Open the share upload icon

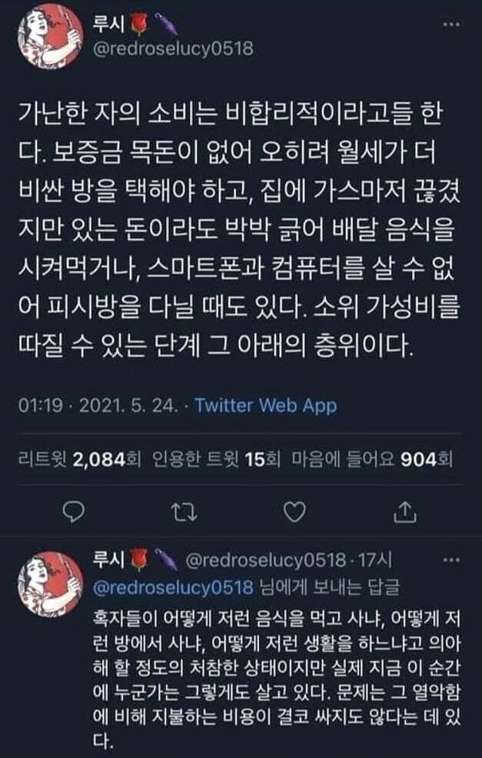coord(404,512)
